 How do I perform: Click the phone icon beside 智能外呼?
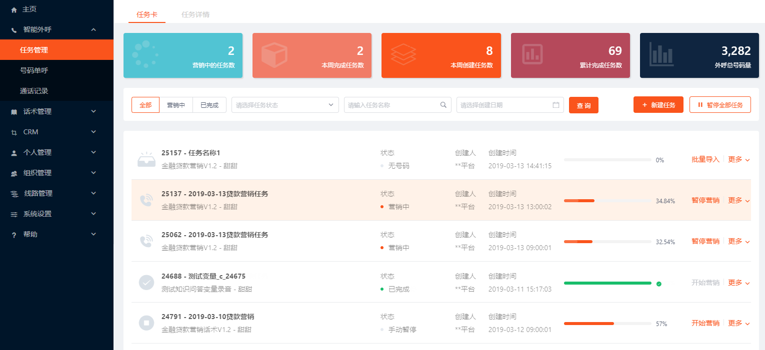coord(14,30)
